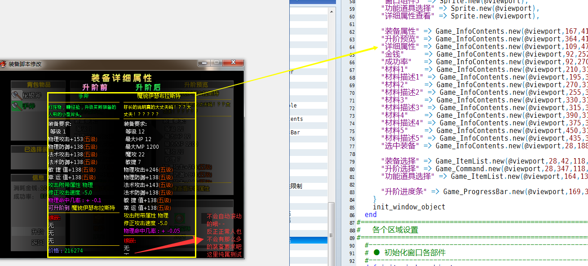
Task: Click code line "升阶选择" Game_Command
Action: click(x=484, y=168)
